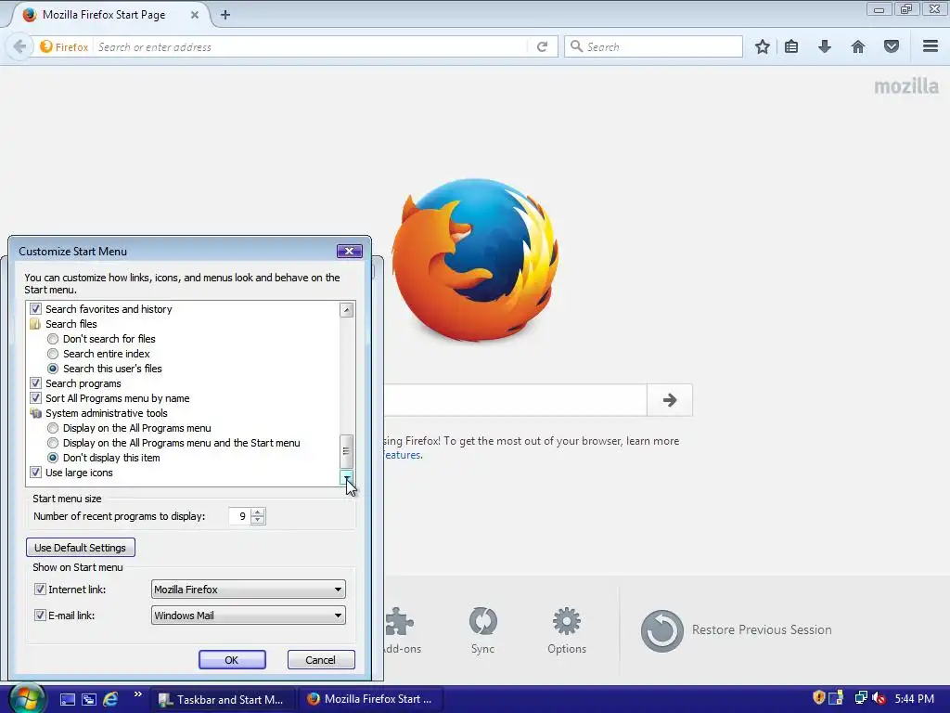Open Add-ons puzzle icon on start page
This screenshot has width=950, height=713.
(x=401, y=630)
